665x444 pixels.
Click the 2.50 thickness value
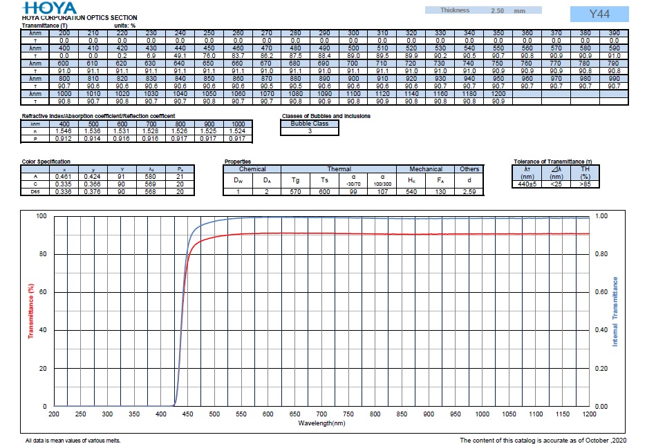497,11
